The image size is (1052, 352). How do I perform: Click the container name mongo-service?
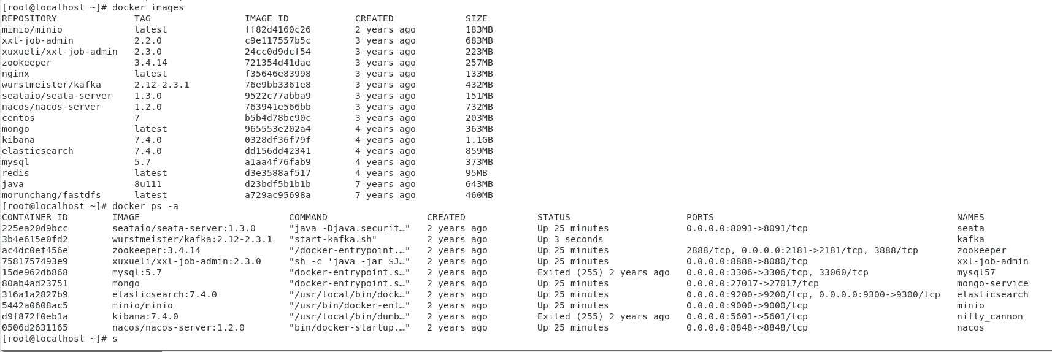pos(992,283)
